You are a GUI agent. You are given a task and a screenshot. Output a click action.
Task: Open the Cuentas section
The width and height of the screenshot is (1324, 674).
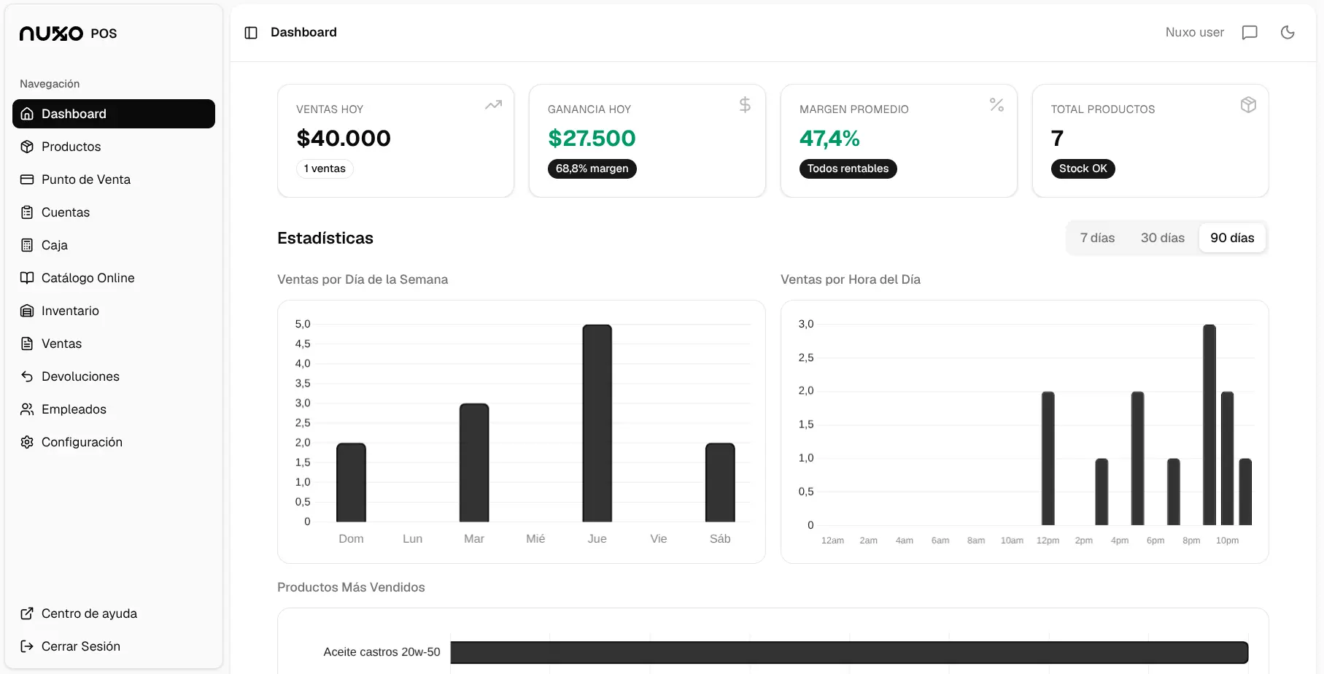114,212
